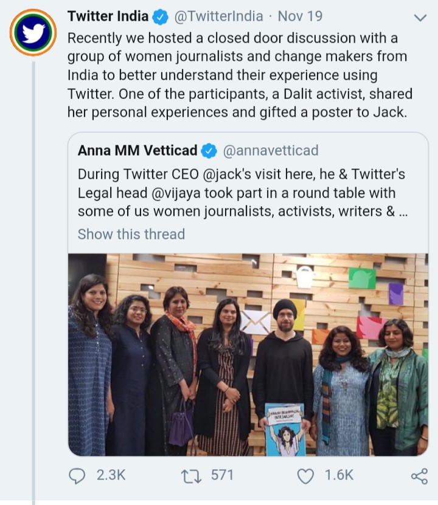Click Anna MM Vetticad verified badge

click(x=210, y=151)
